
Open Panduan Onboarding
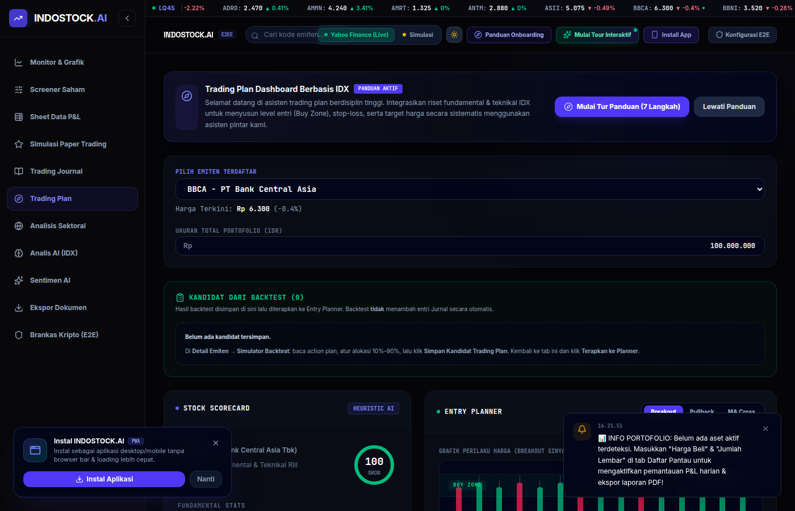509,35
